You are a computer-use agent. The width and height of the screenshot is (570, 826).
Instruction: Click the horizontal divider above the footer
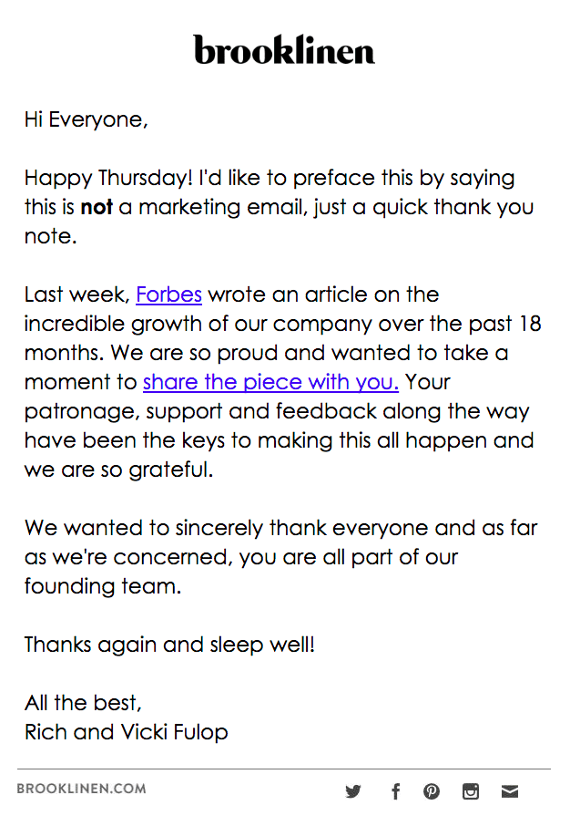pos(284,769)
